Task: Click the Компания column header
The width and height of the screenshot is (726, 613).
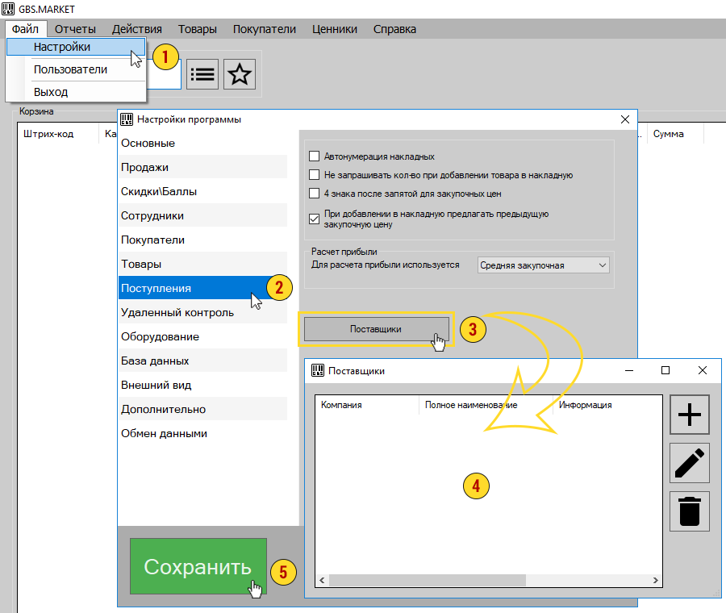Action: click(x=367, y=405)
